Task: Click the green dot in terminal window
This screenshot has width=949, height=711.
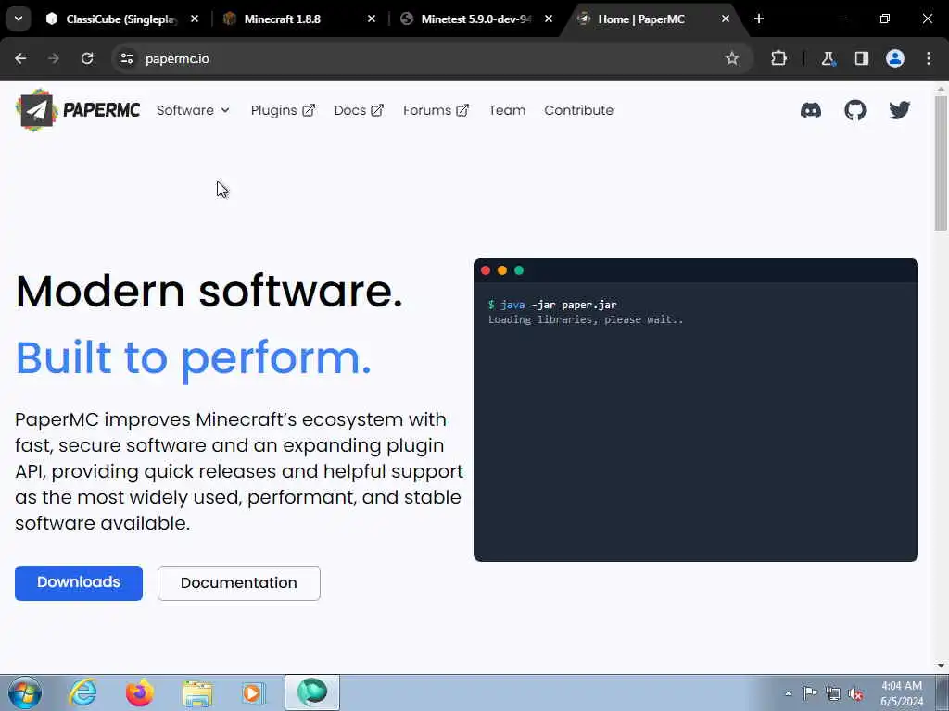Action: 519,270
